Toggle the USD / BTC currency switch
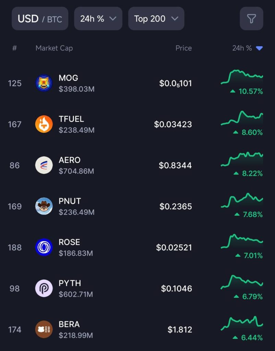The image size is (275, 351). 40,19
